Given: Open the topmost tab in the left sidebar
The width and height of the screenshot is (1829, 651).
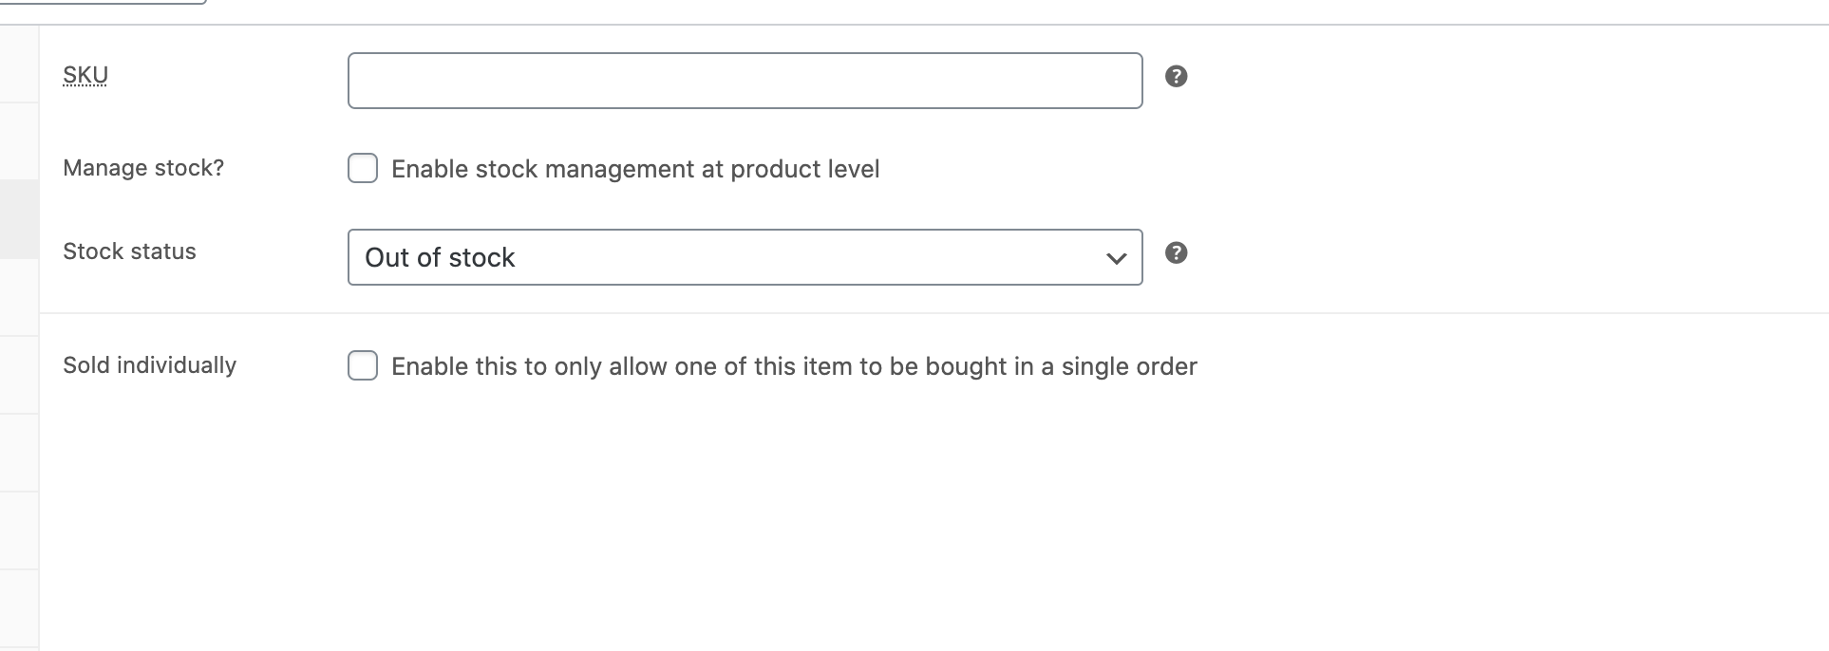Looking at the screenshot, I should (x=19, y=64).
